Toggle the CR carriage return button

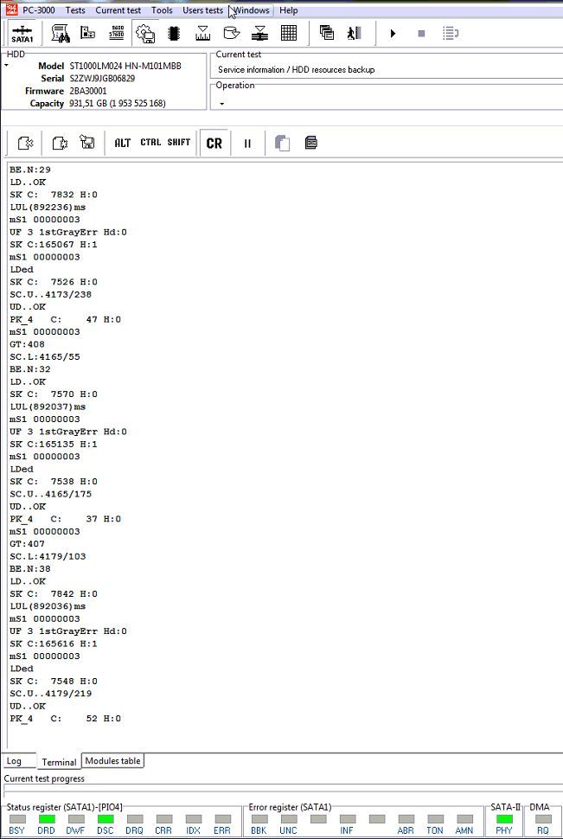214,144
